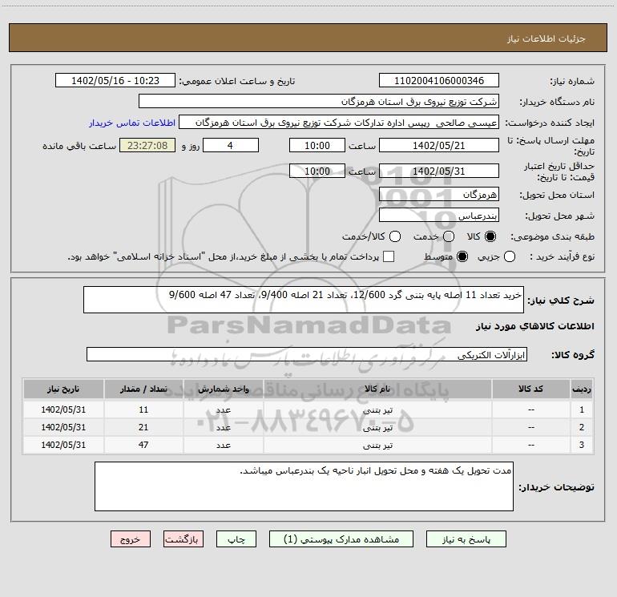Click the price validity date 1402/05/31

[439, 171]
